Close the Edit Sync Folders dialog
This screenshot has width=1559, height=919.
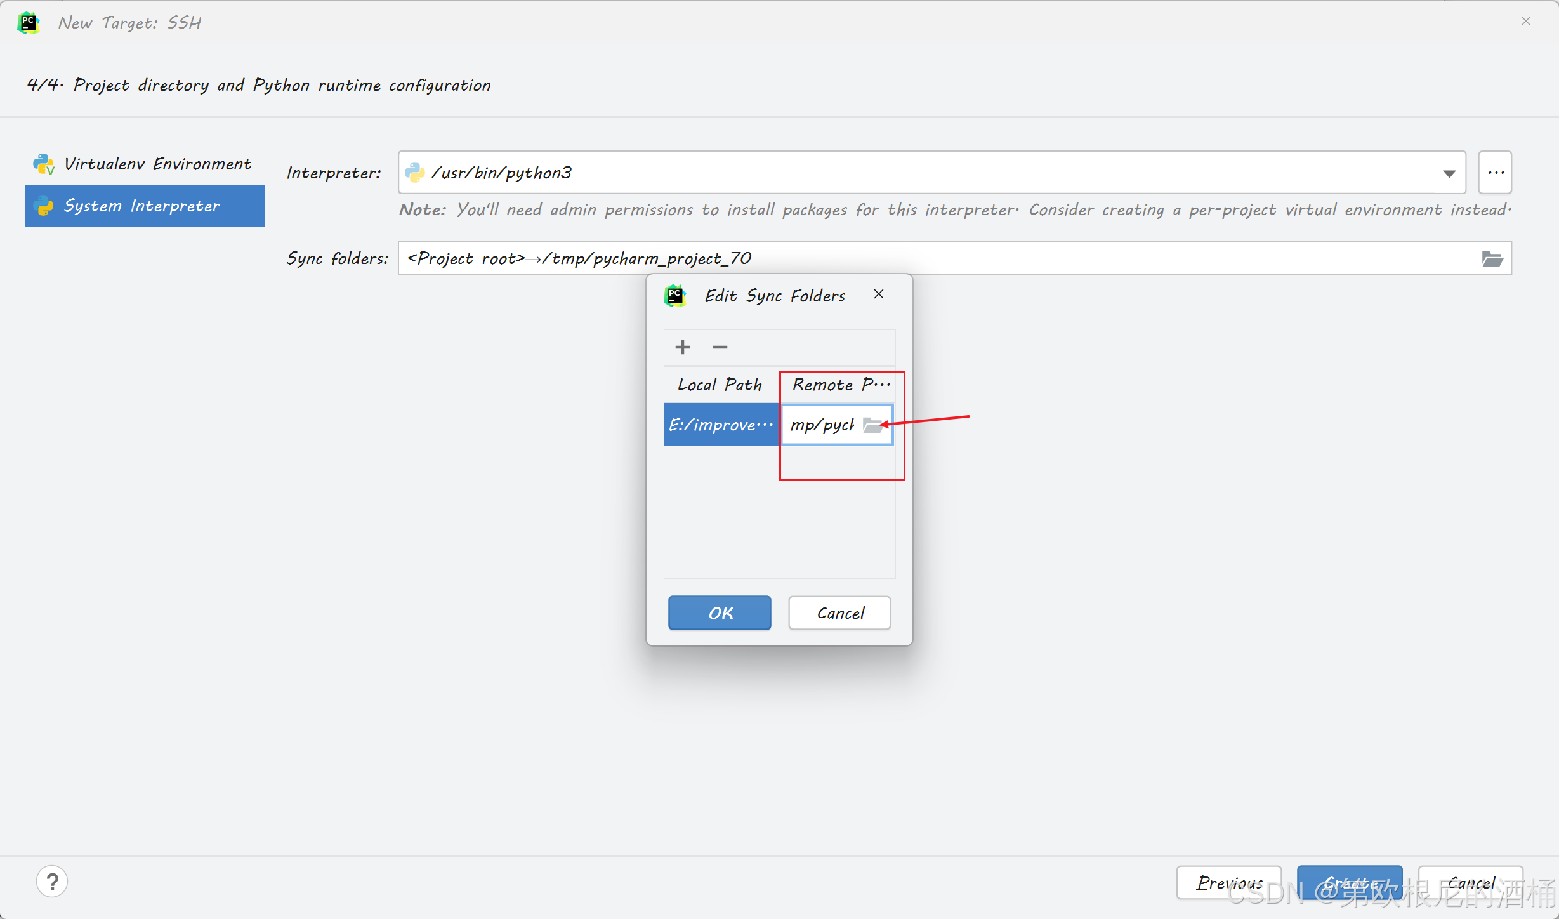(878, 294)
